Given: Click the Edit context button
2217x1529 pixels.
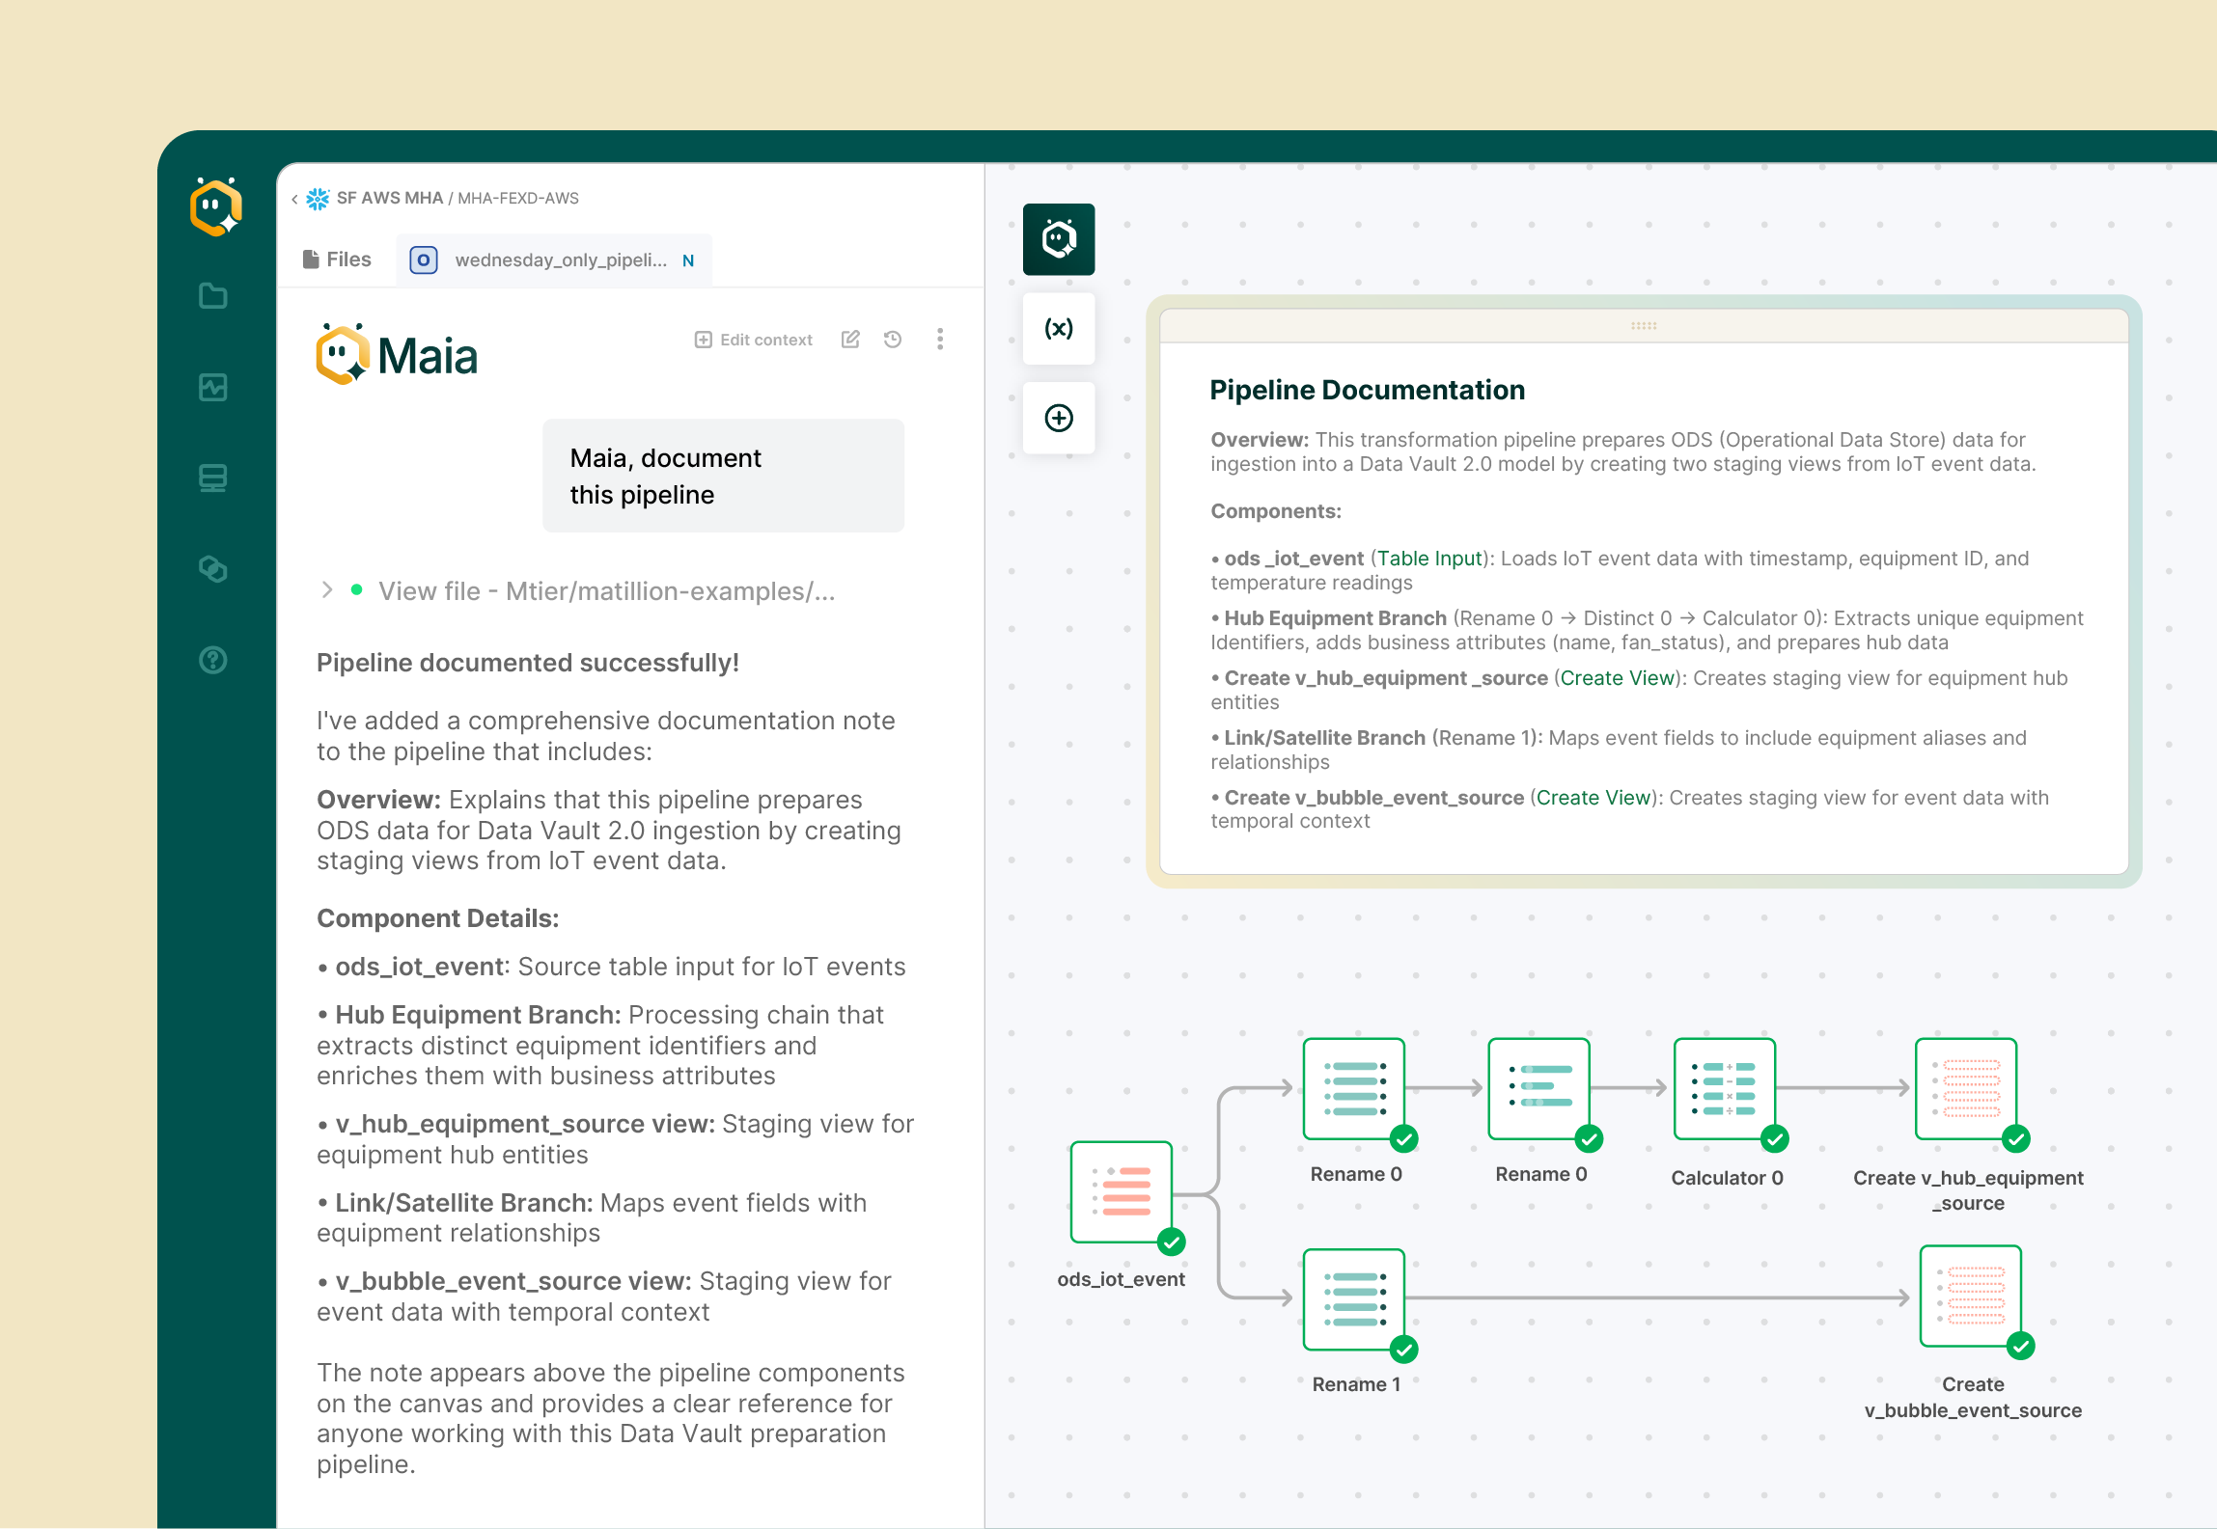Looking at the screenshot, I should point(754,339).
